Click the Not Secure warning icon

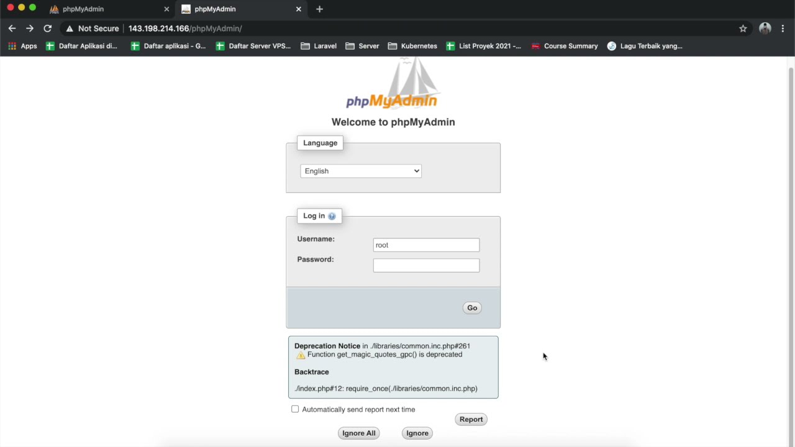[70, 29]
